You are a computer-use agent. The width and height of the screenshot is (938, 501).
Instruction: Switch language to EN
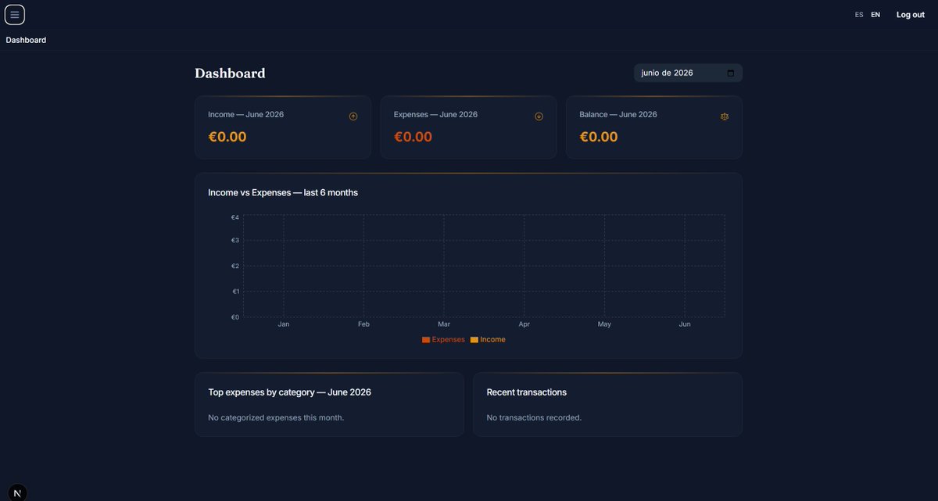tap(875, 15)
